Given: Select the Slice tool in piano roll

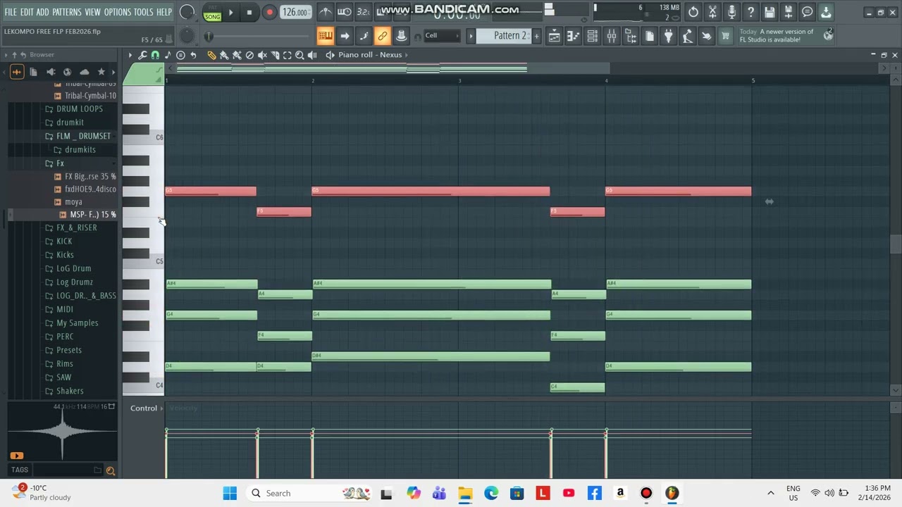Looking at the screenshot, I should coord(275,55).
